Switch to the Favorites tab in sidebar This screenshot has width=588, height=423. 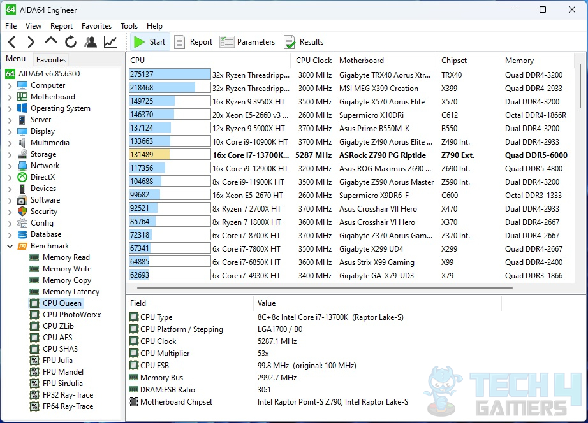(x=52, y=60)
